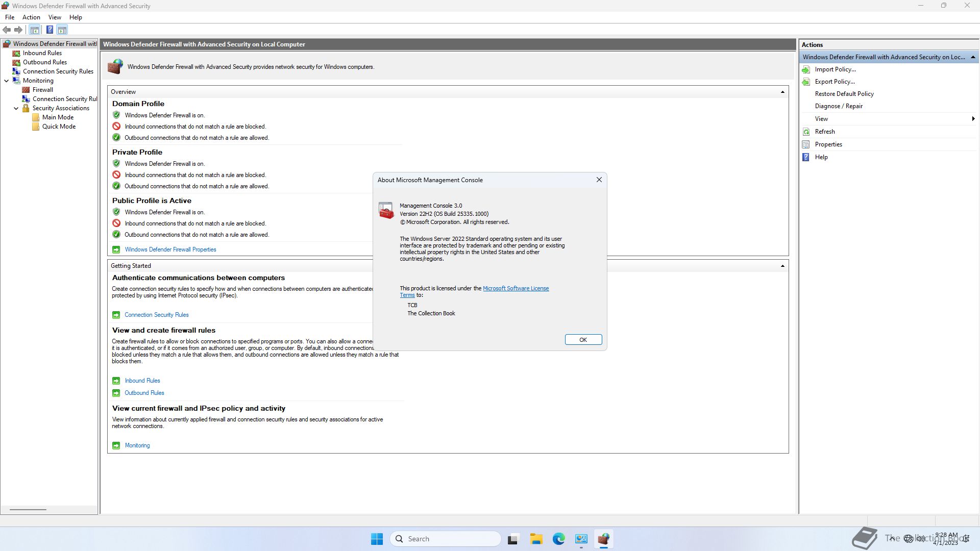Select Inbound Rules in the tree

pyautogui.click(x=42, y=53)
